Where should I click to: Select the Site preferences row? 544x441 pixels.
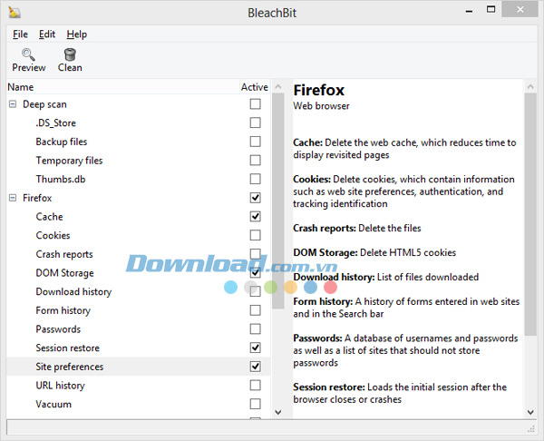[139, 367]
